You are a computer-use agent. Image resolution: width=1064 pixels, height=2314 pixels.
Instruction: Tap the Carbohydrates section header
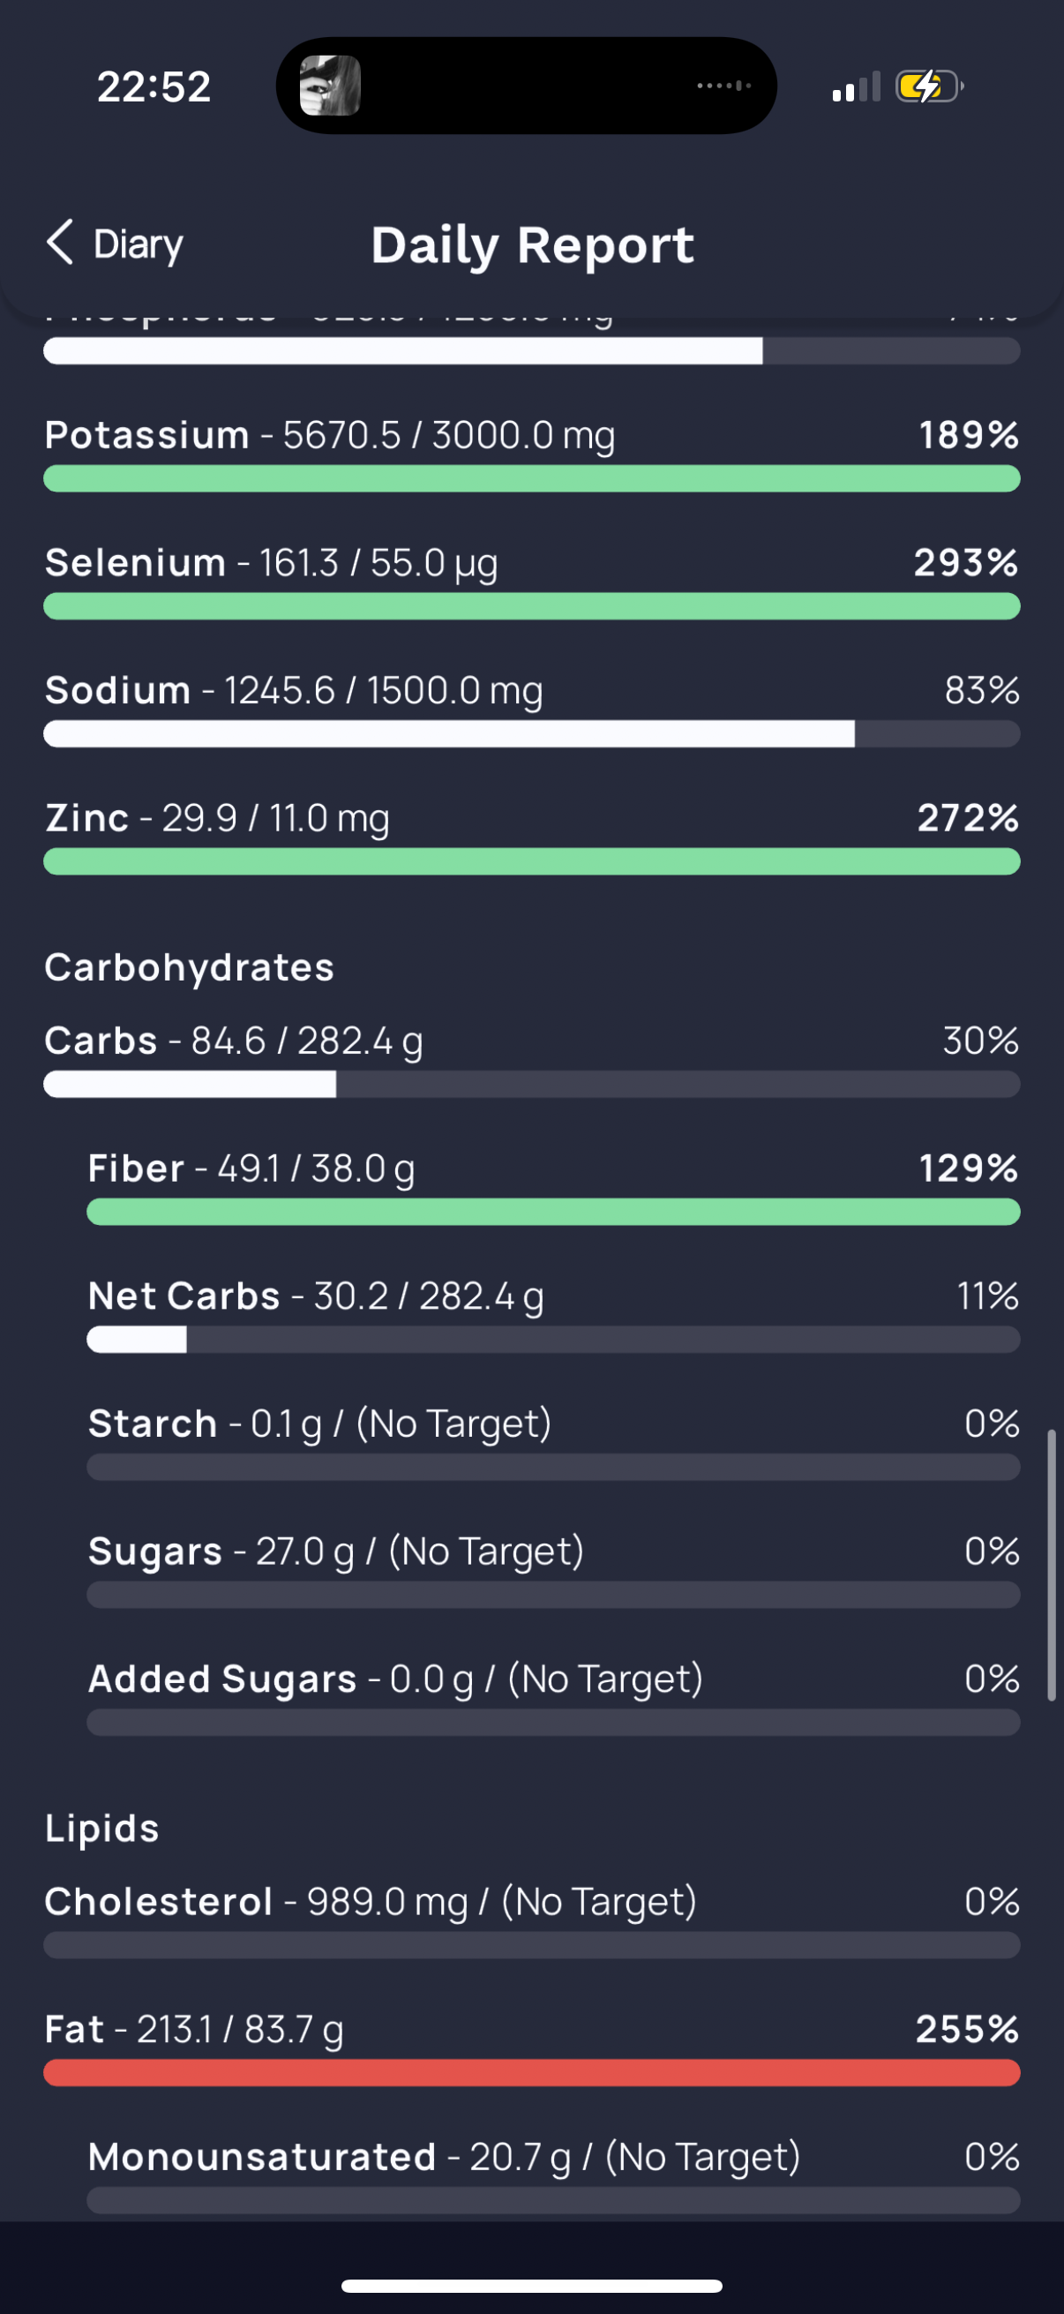click(x=190, y=967)
